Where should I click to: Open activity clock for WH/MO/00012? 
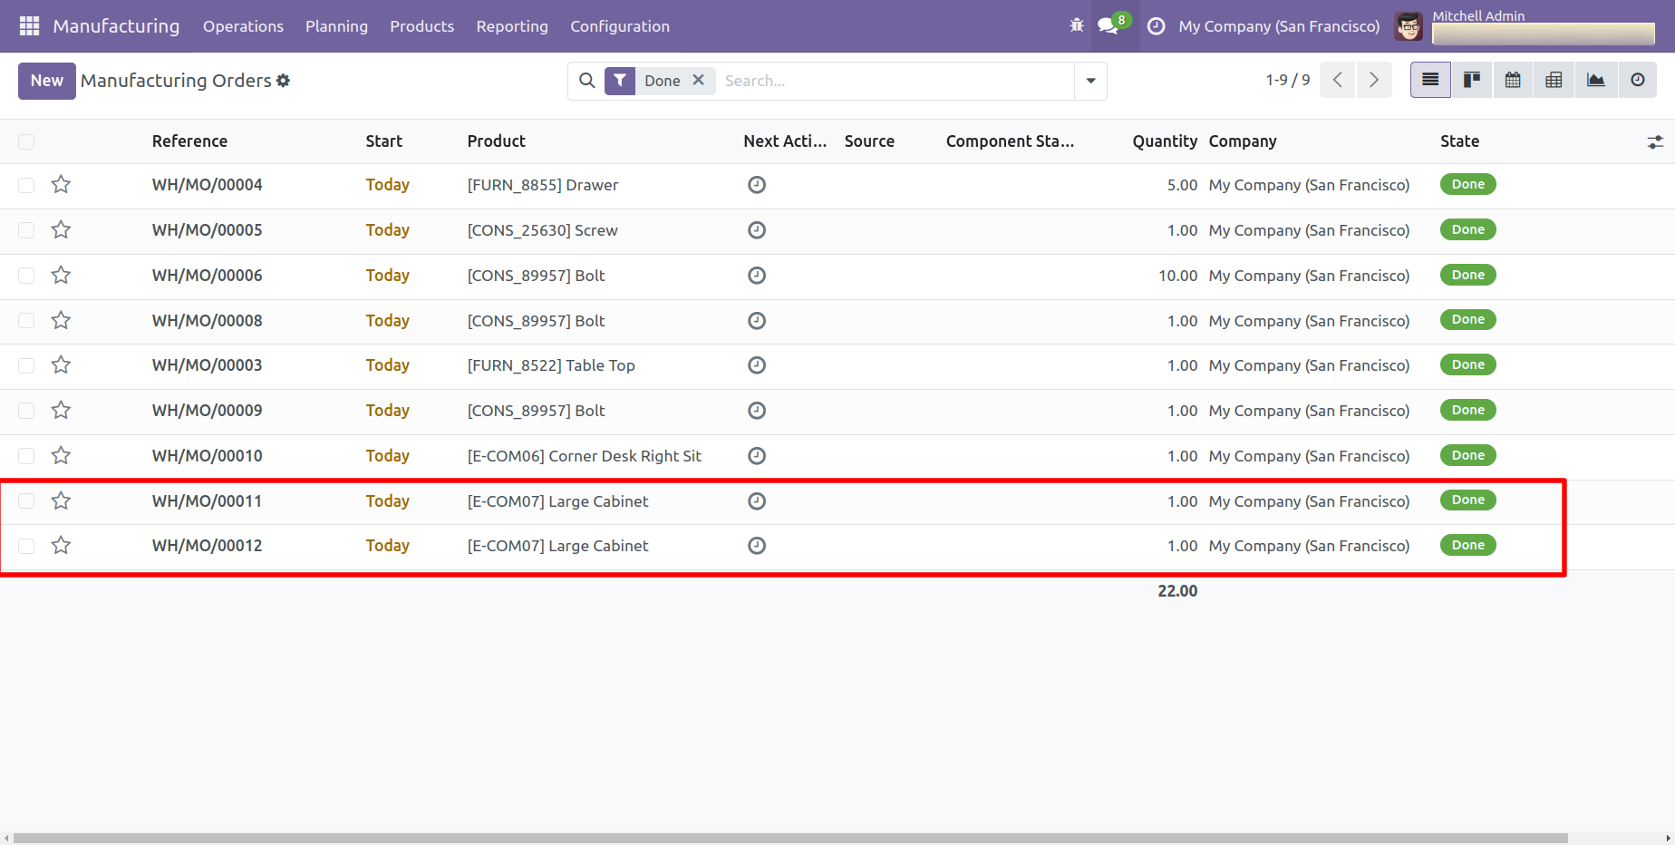pos(757,546)
